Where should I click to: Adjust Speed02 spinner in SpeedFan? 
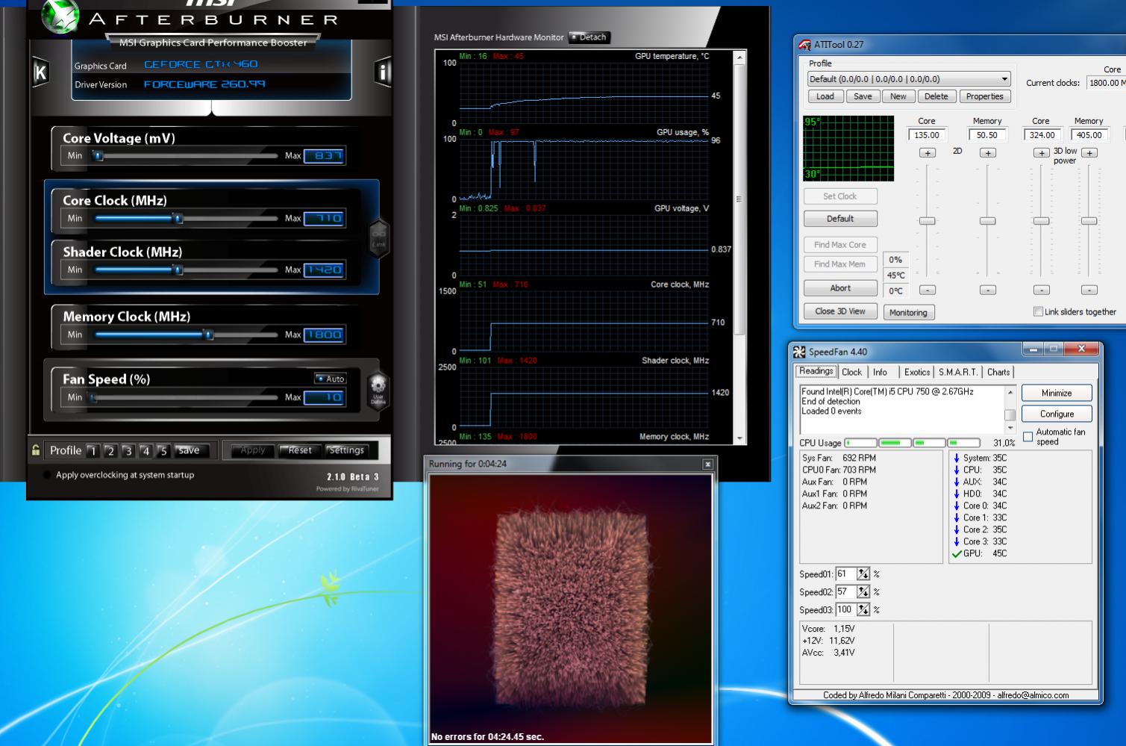pyautogui.click(x=863, y=591)
